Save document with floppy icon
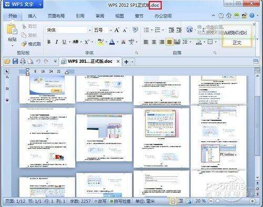 (x=15, y=61)
